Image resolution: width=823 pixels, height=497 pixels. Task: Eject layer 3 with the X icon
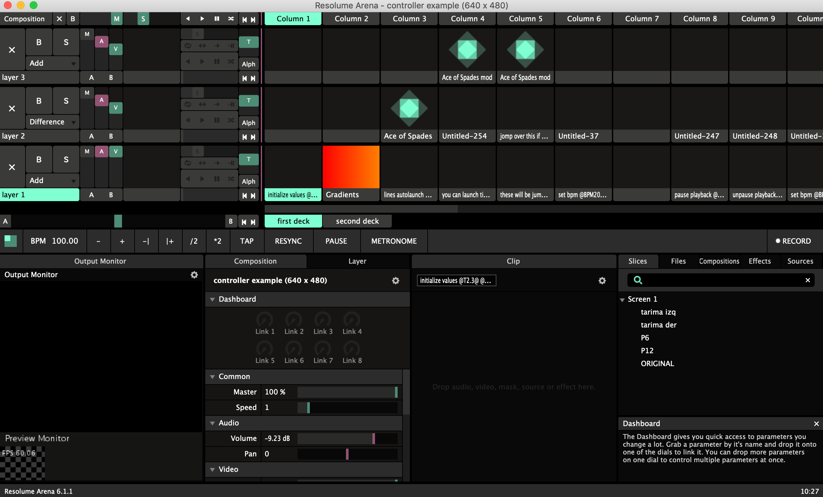click(12, 50)
